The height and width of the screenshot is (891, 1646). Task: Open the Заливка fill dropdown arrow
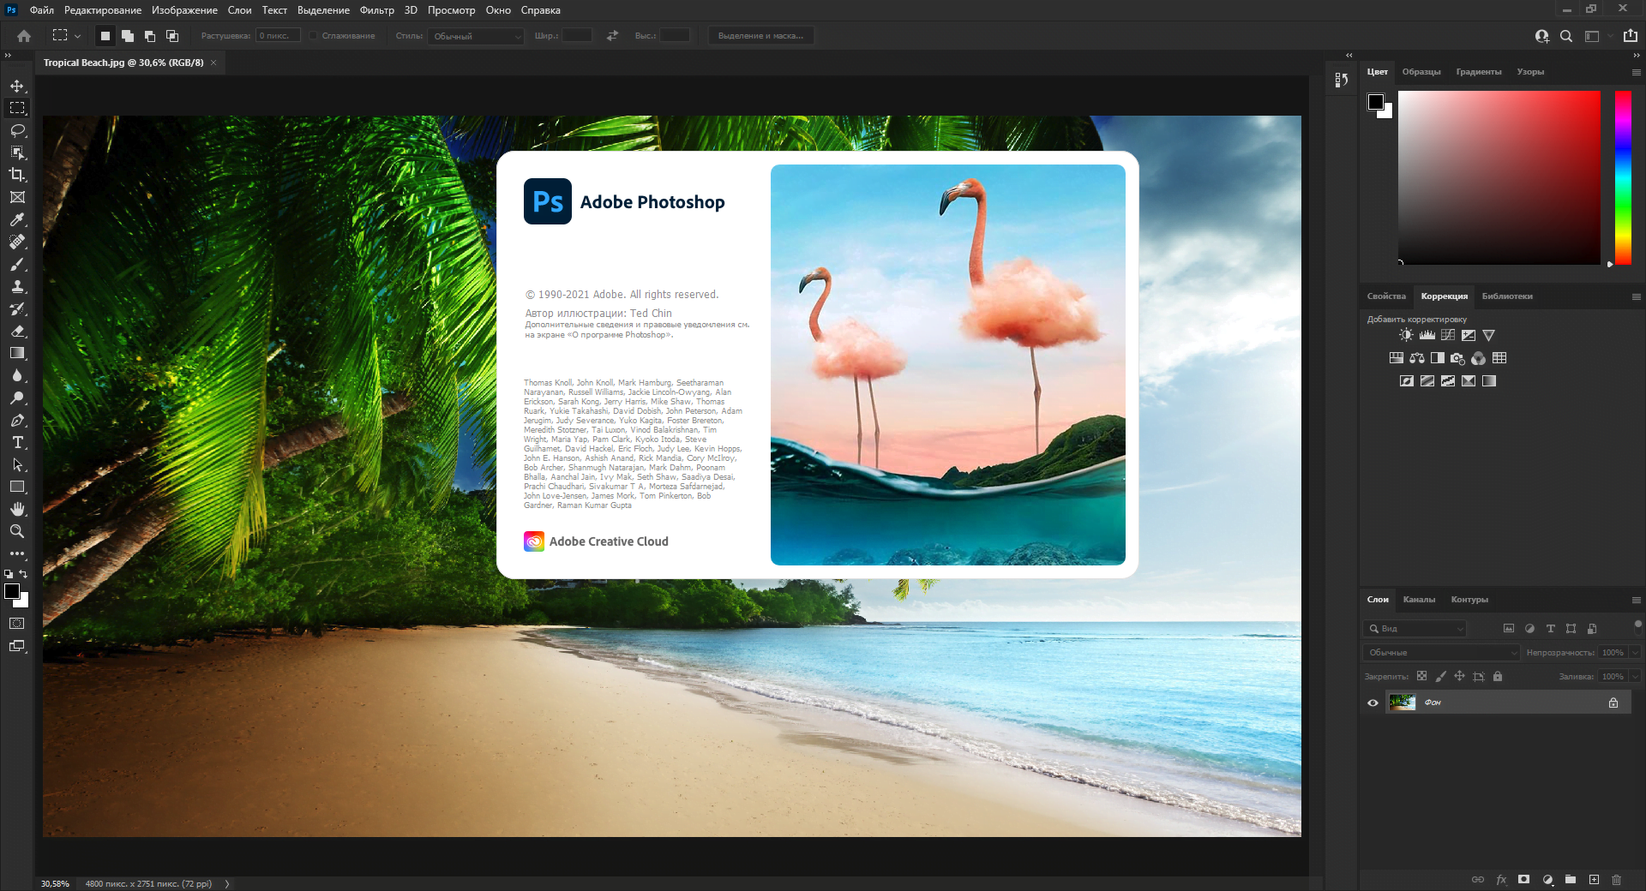tap(1635, 677)
